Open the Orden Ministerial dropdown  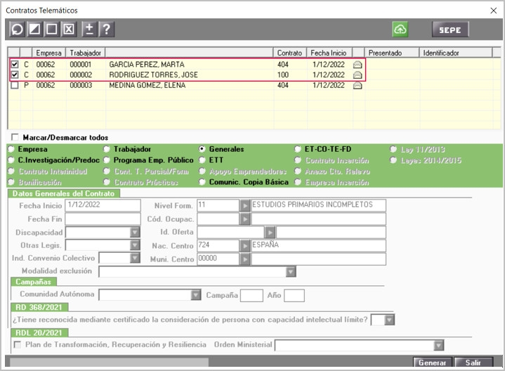click(439, 345)
